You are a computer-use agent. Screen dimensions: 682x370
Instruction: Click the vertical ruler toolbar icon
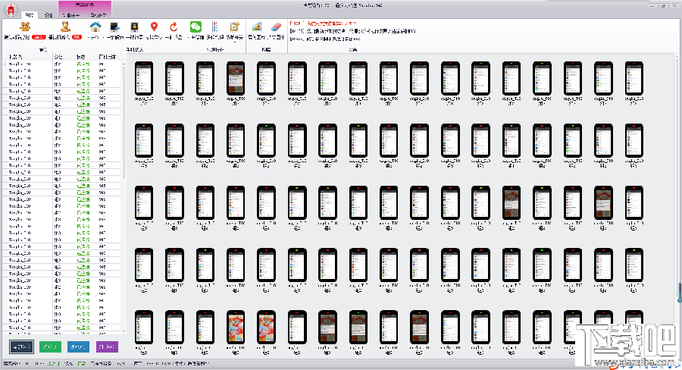[214, 27]
